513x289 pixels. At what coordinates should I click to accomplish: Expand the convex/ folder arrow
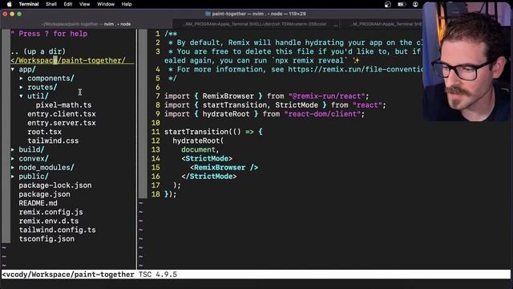click(x=13, y=159)
